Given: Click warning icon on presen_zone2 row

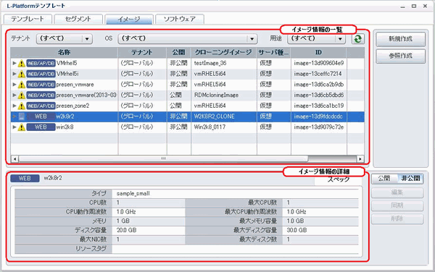Looking at the screenshot, I should click(21, 106).
